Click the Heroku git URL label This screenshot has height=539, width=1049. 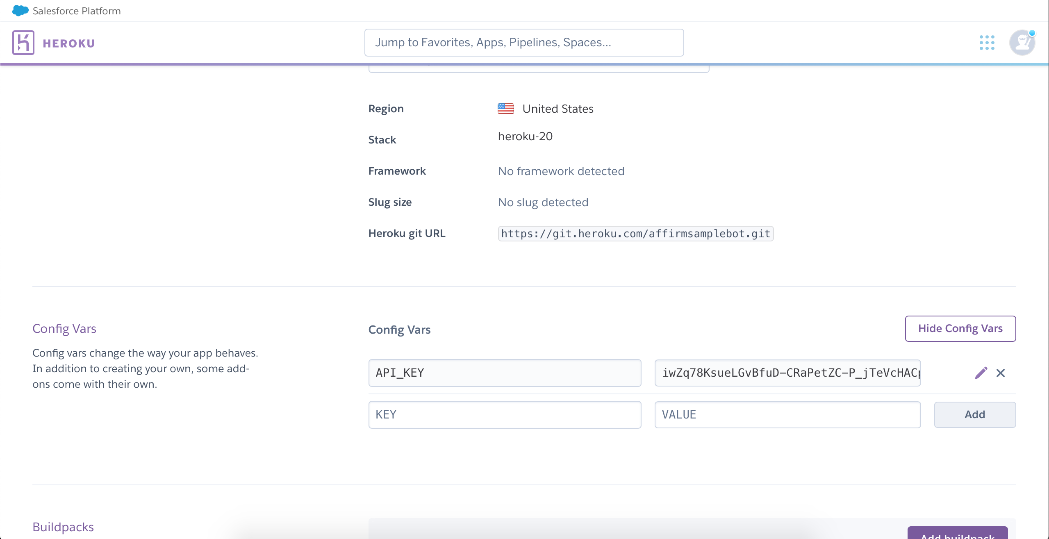[407, 233]
